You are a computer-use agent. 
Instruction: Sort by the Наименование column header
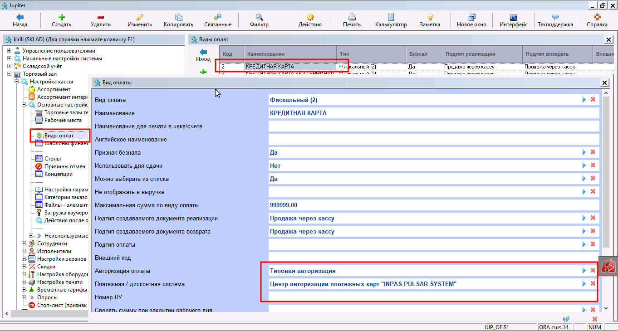click(x=290, y=54)
